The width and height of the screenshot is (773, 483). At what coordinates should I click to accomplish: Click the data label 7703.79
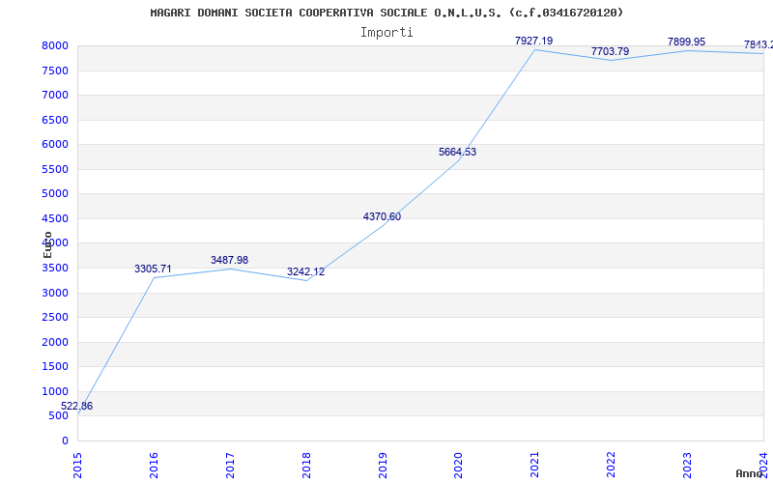coord(611,51)
